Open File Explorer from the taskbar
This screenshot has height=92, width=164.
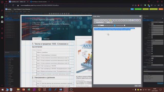click(x=18, y=89)
